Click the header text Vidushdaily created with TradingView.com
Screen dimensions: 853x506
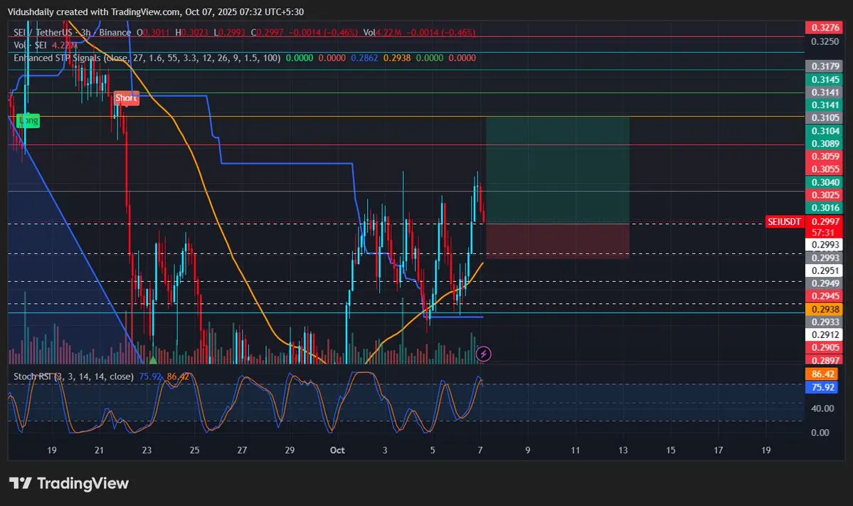point(156,12)
